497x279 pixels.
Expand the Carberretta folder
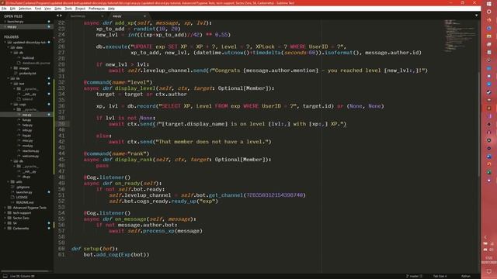(x=5, y=228)
